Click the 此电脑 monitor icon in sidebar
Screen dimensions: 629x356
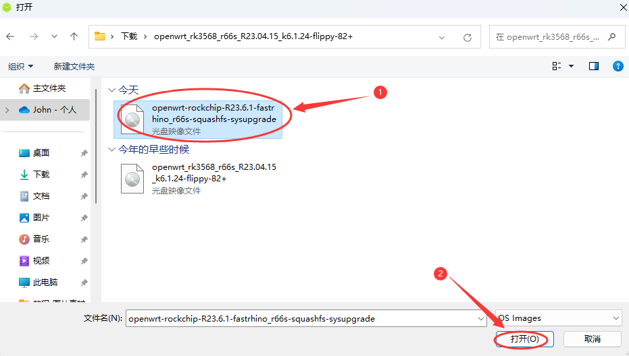[24, 283]
